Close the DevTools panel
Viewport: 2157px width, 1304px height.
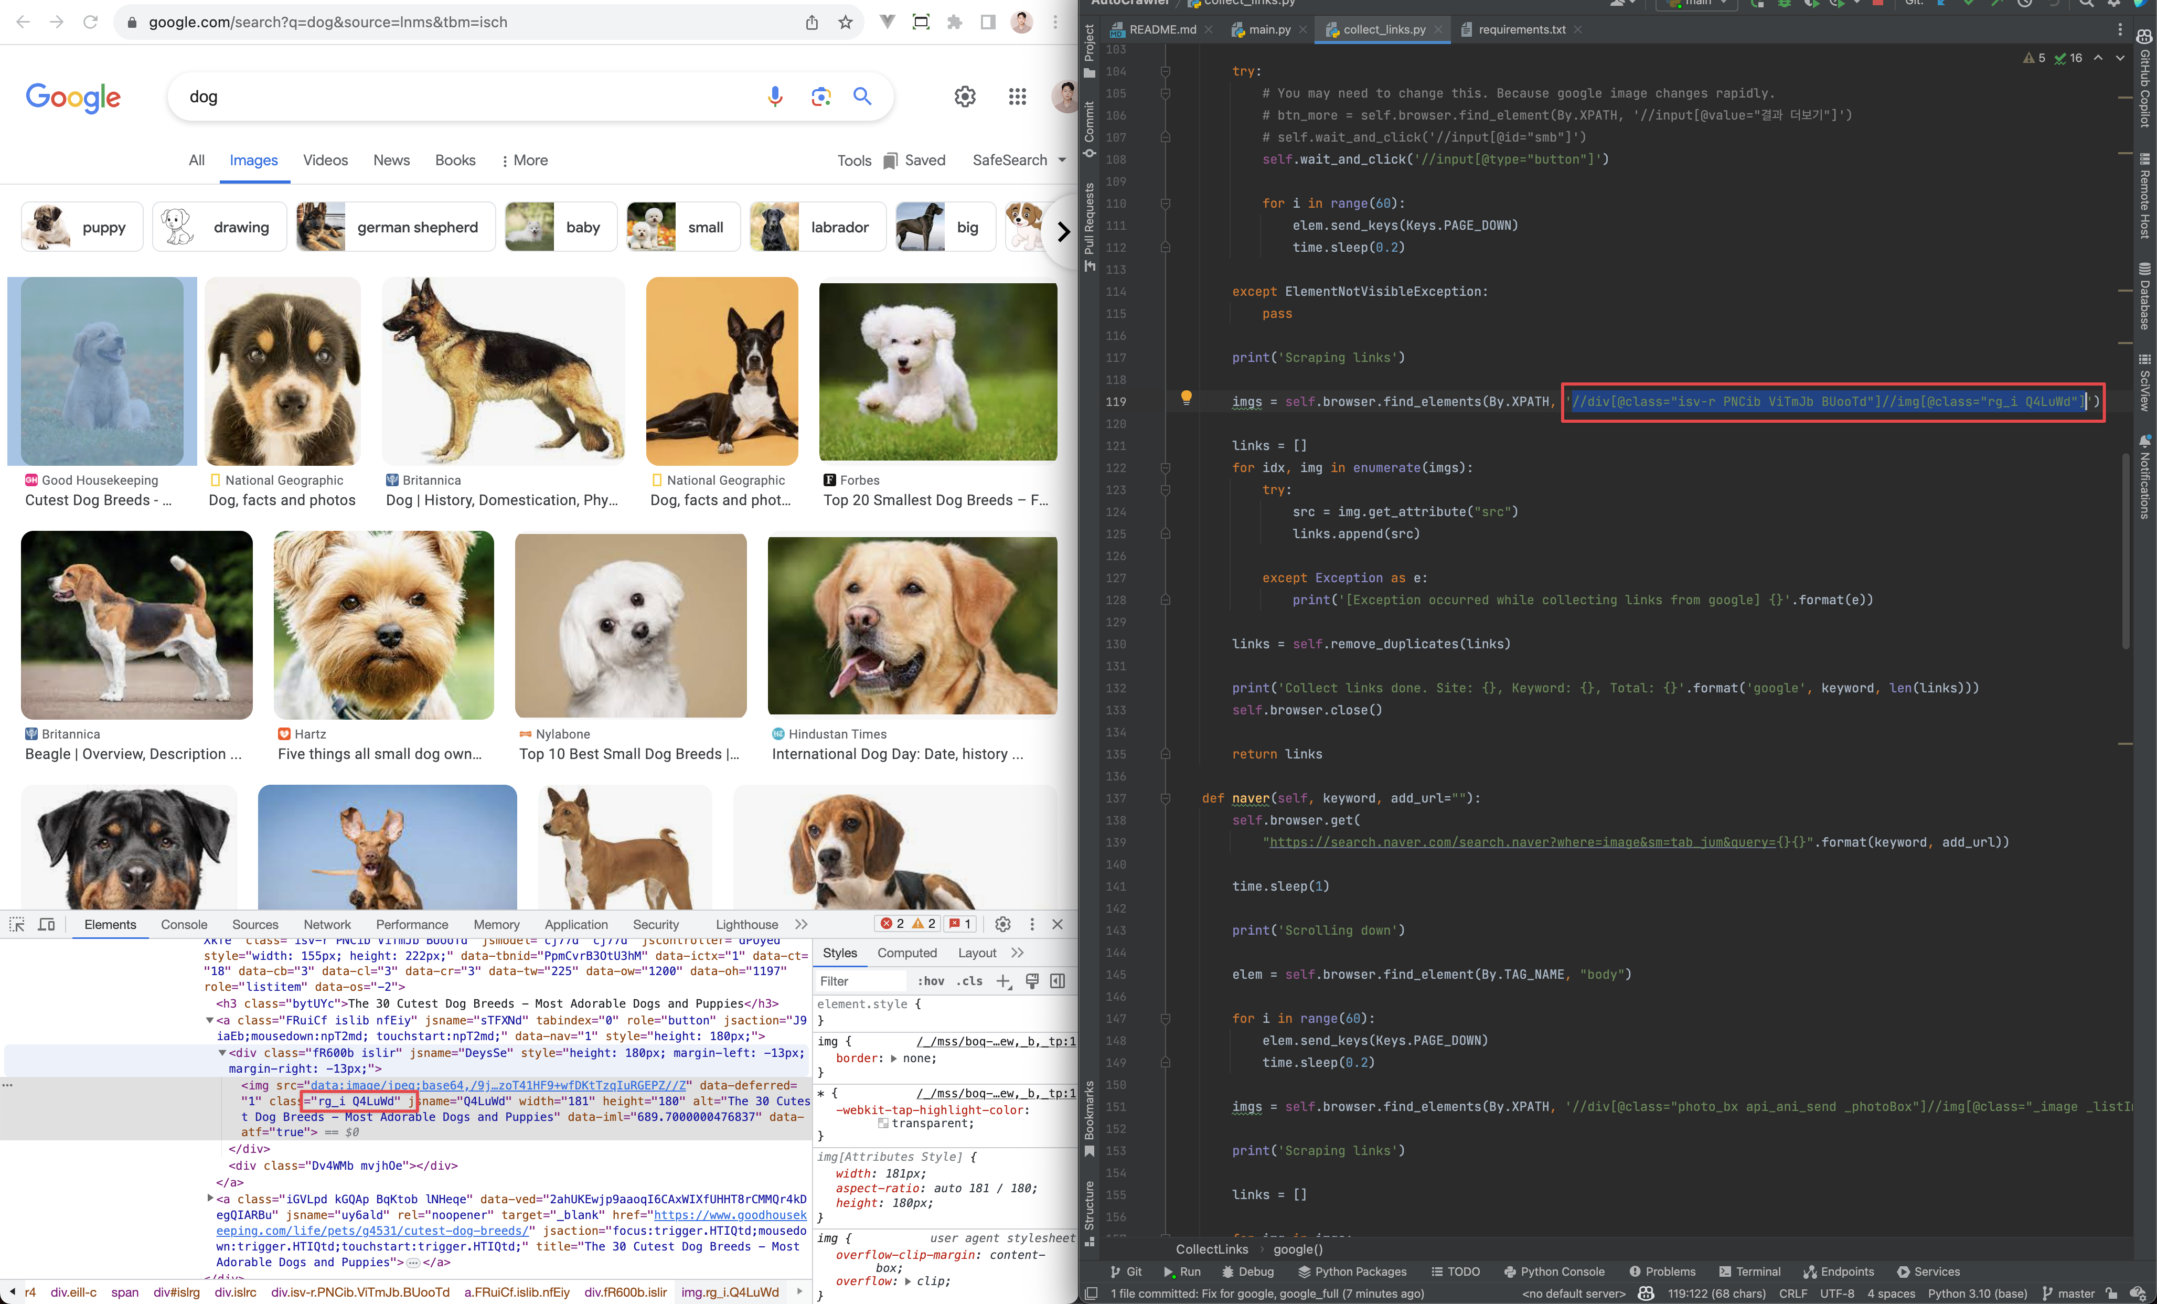point(1058,924)
